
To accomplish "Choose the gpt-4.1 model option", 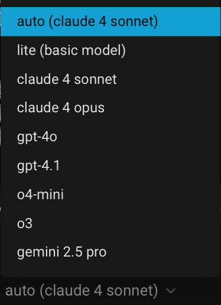I will [110, 166].
